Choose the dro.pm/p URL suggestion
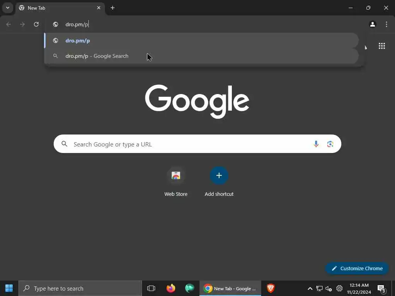This screenshot has height=296, width=395. tap(201, 40)
